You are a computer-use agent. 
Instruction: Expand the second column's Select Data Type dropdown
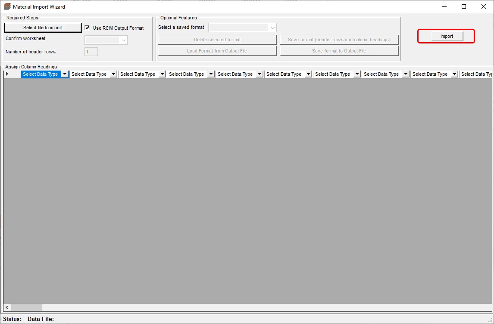113,74
